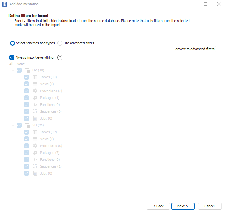Toggle the SH Jobs (0) checkbox
This screenshot has height=212, width=225.
point(27,173)
